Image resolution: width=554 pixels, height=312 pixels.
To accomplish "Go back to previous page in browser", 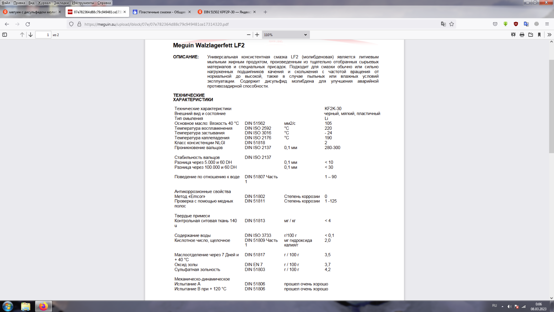I will coord(7,24).
